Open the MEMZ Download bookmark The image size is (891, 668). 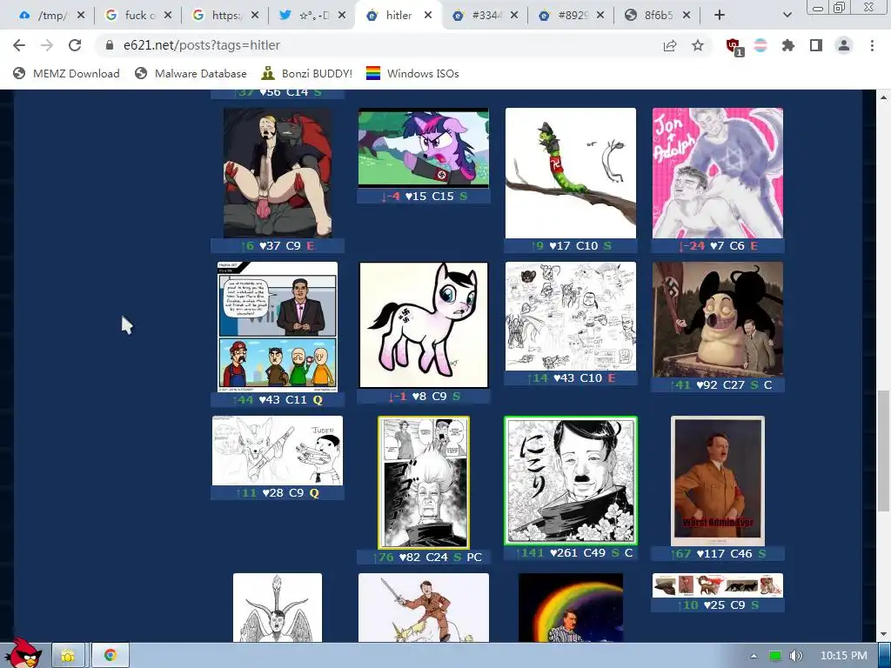tap(66, 73)
